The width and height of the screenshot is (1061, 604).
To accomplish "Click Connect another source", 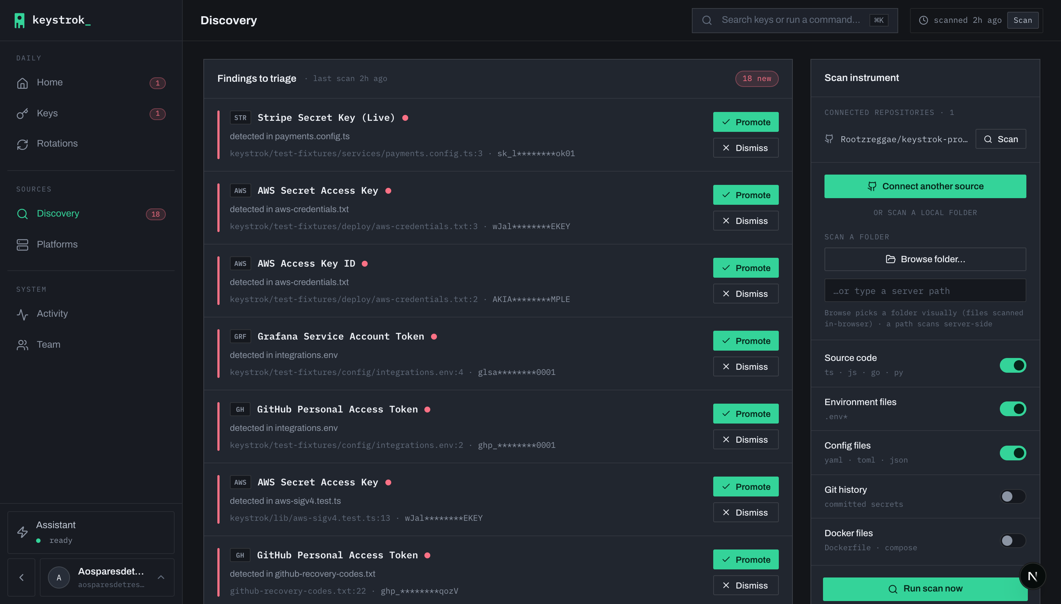I will [x=925, y=186].
